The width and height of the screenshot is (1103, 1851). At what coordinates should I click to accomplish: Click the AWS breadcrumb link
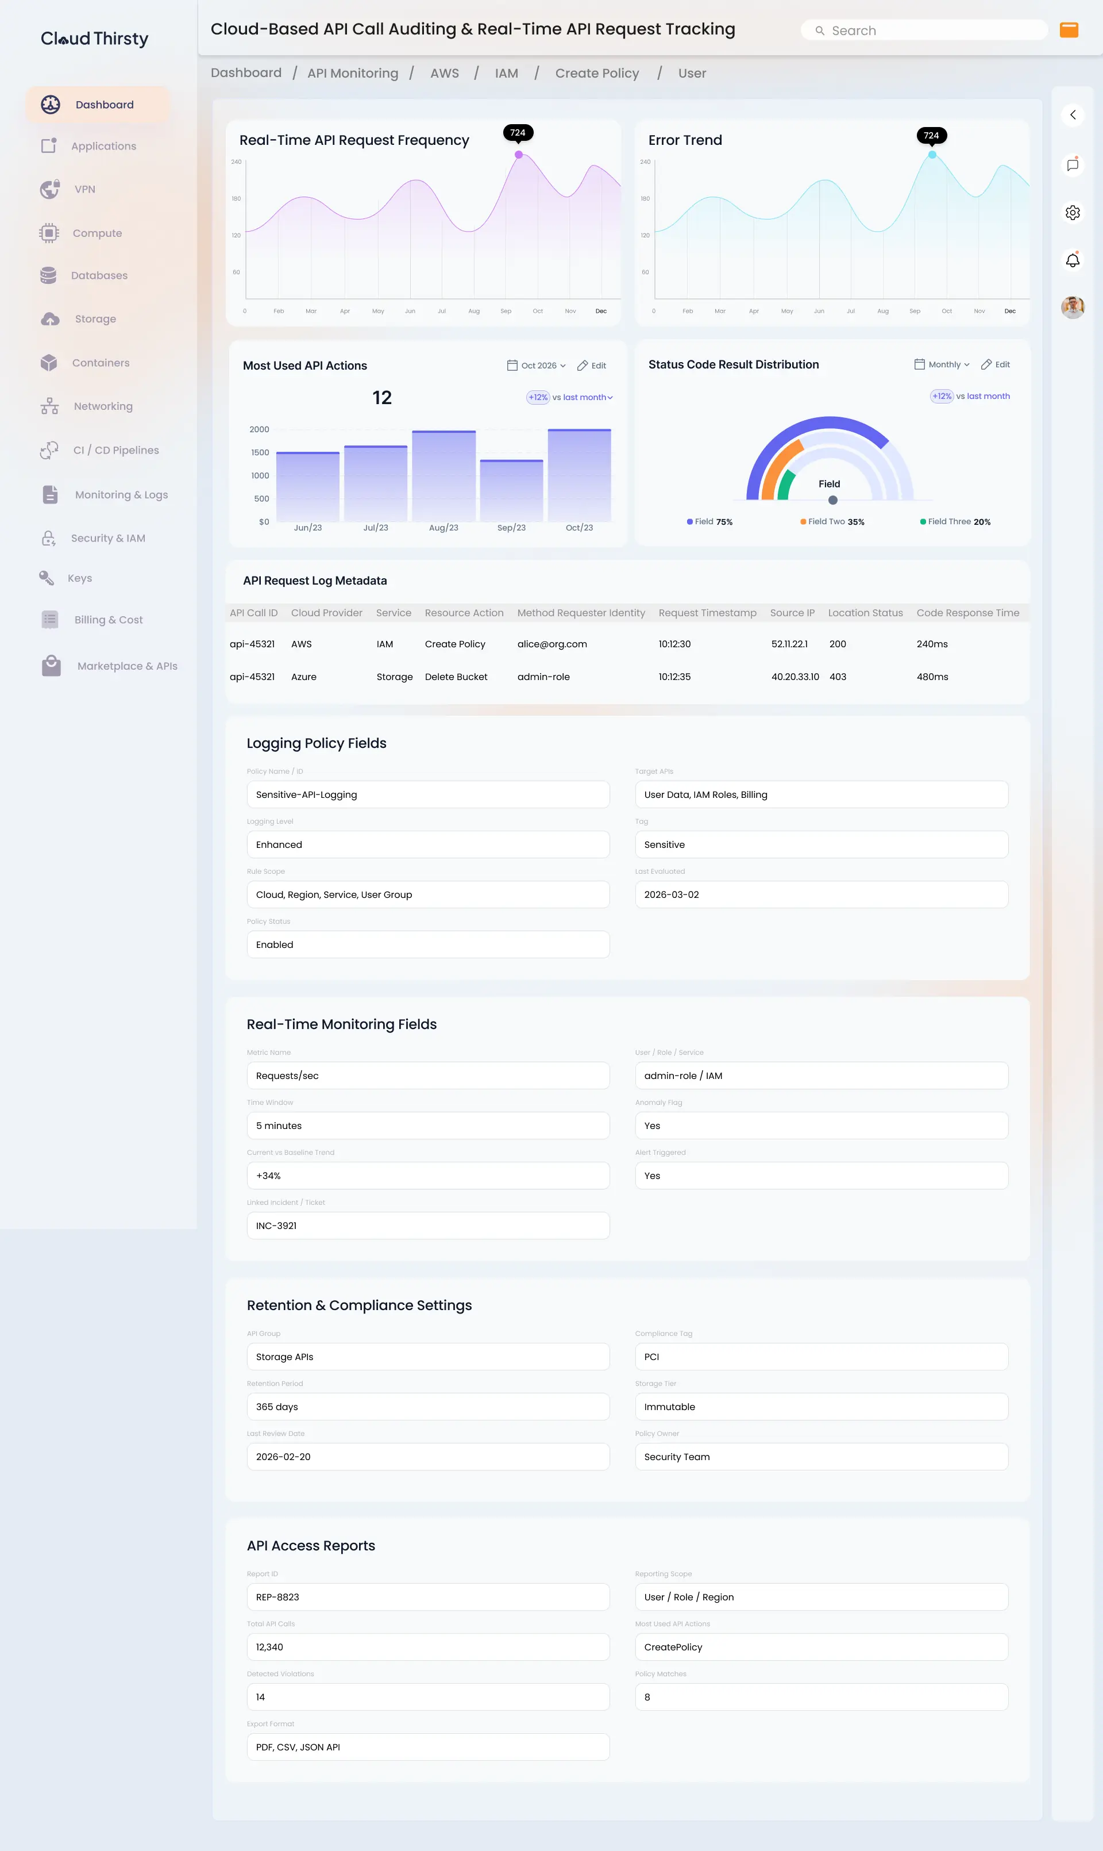coord(445,73)
